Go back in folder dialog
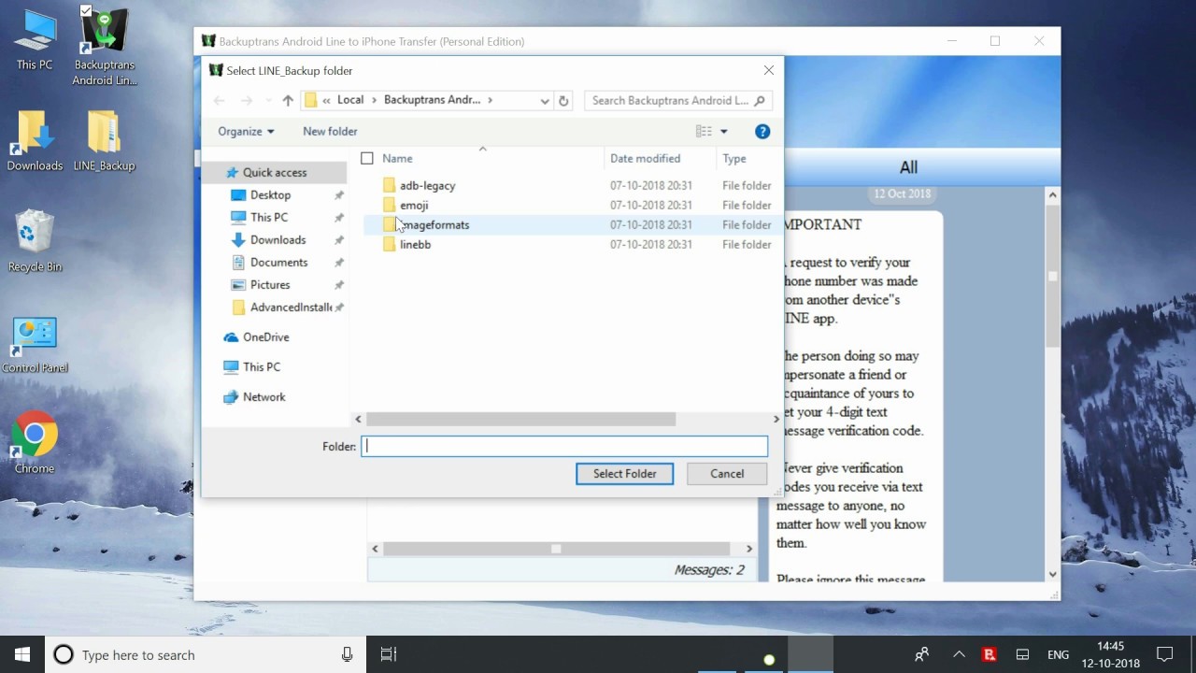The height and width of the screenshot is (673, 1196). coord(219,100)
